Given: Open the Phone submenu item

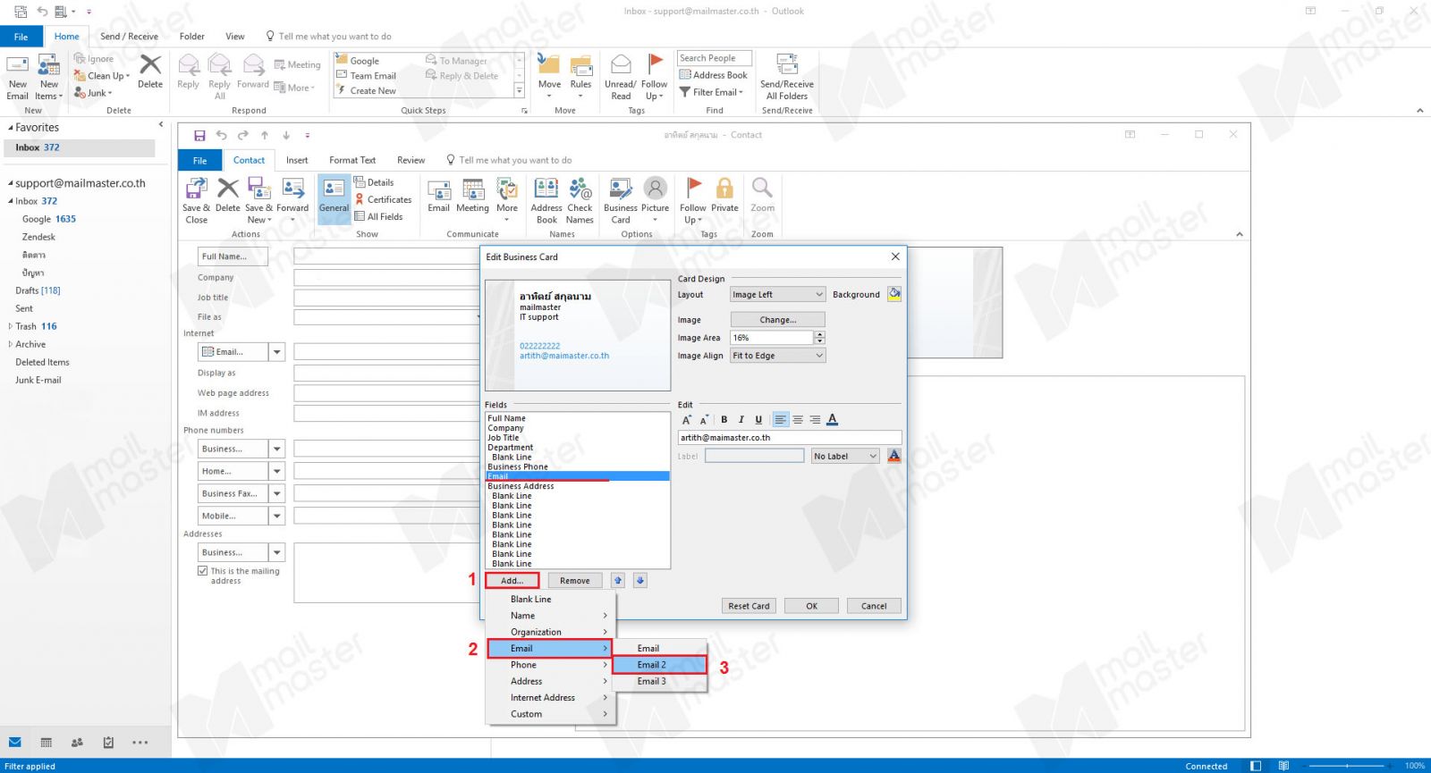Looking at the screenshot, I should coord(550,665).
